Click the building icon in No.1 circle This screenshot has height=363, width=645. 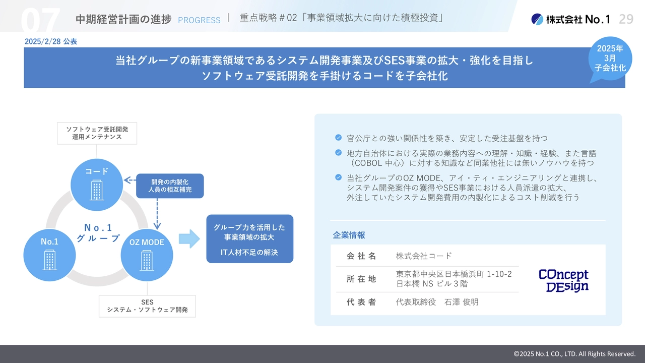[x=49, y=261]
